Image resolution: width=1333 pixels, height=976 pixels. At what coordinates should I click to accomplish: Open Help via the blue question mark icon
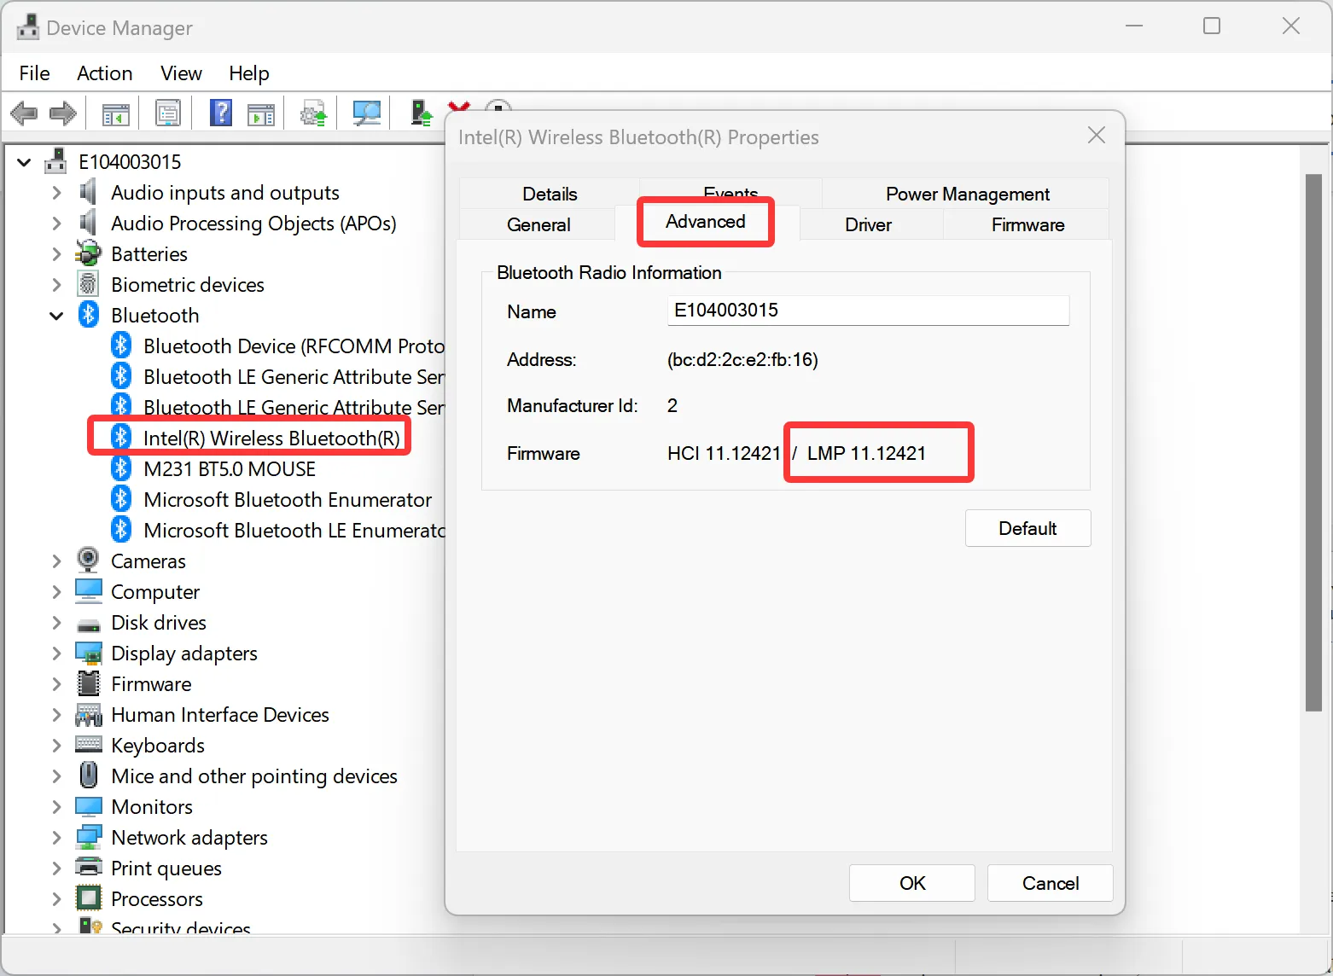[x=221, y=113]
